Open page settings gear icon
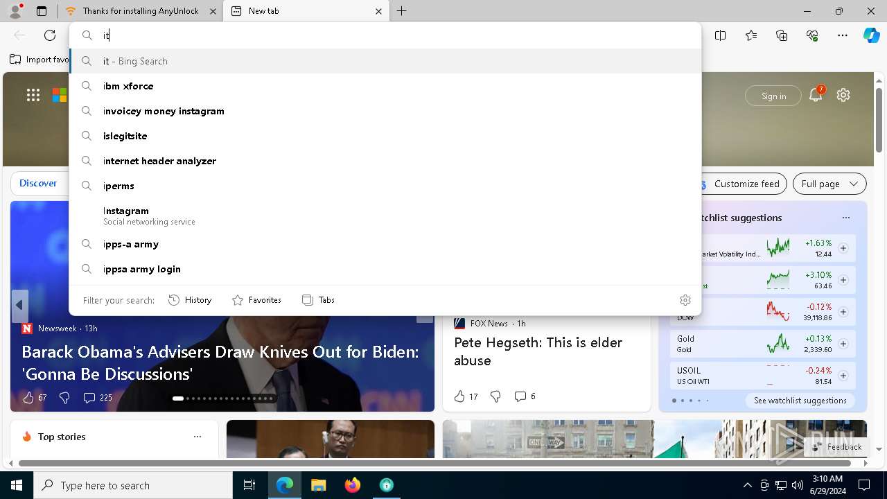This screenshot has height=499, width=887. pyautogui.click(x=843, y=95)
